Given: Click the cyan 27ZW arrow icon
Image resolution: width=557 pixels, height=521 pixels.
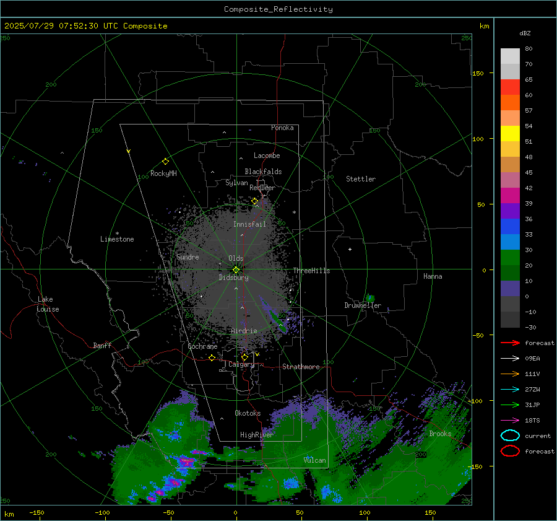Looking at the screenshot, I should pos(510,390).
